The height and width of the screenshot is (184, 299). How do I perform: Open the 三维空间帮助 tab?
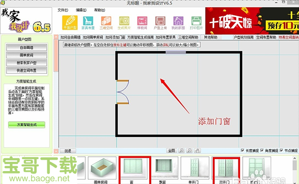click(188, 37)
